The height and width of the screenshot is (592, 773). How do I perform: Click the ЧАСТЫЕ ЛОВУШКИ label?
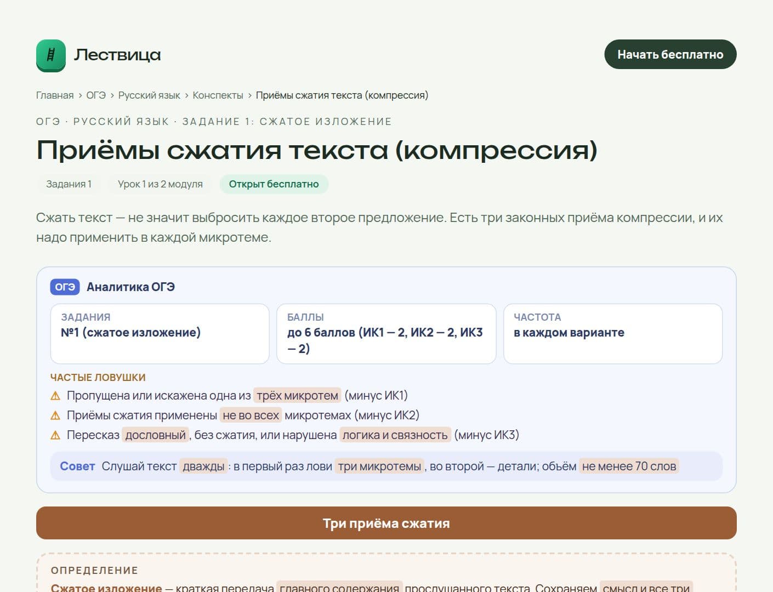pos(98,378)
